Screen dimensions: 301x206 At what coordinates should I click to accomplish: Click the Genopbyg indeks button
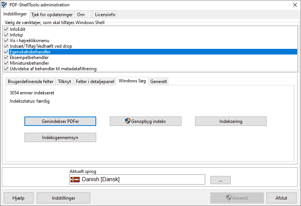pos(145,121)
